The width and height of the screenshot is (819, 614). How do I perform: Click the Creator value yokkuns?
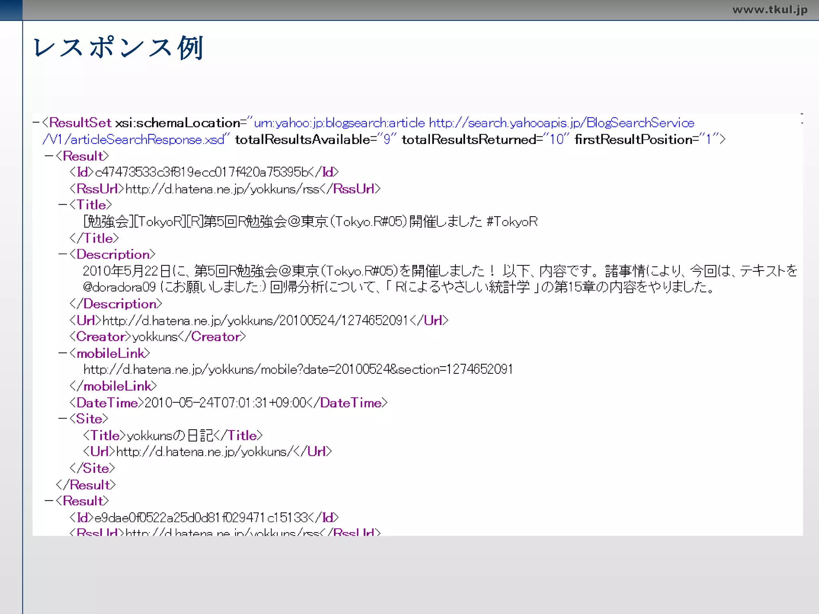click(155, 337)
